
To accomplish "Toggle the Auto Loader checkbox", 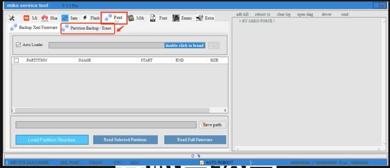I will coord(18,45).
